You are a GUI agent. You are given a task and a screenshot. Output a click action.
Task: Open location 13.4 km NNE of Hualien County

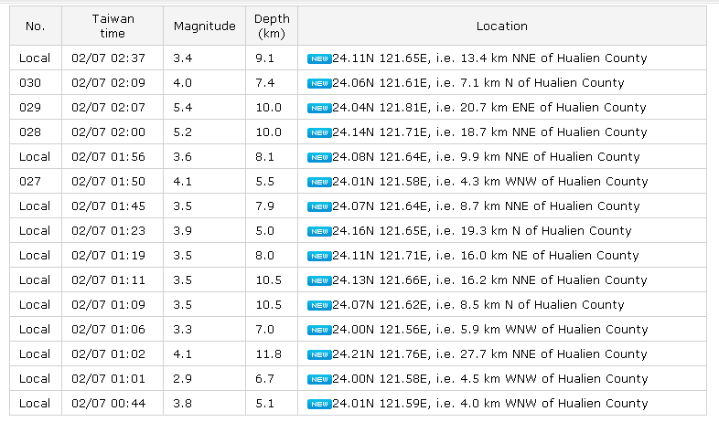489,58
